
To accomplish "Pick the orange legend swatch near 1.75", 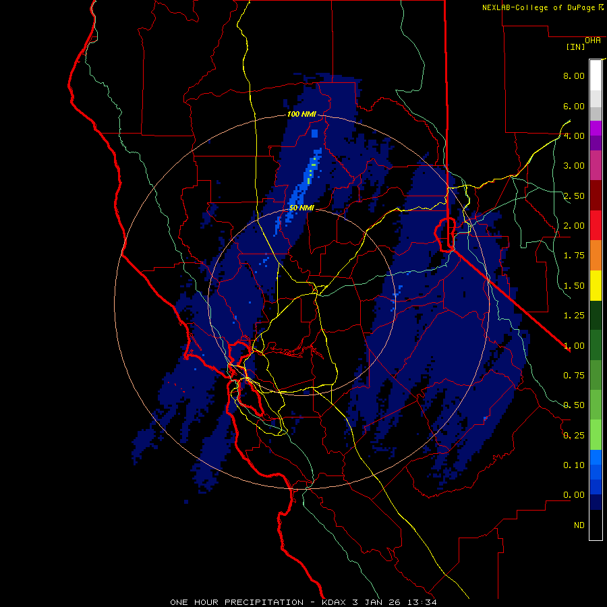I will point(596,256).
